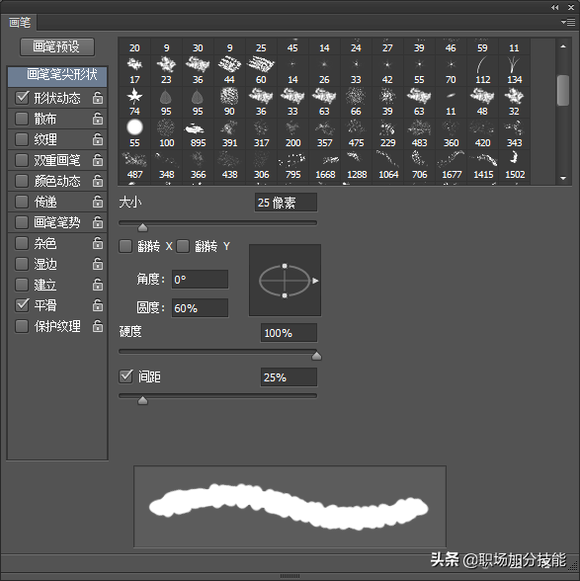580x581 pixels.
Task: Disable the 间距 checkbox
Action: pos(125,376)
